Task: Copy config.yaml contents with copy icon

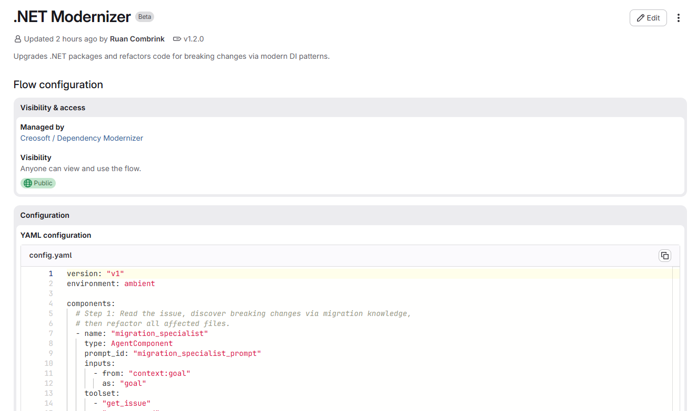Action: tap(665, 256)
